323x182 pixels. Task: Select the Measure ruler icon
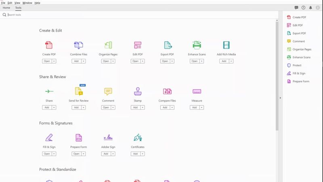[197, 91]
